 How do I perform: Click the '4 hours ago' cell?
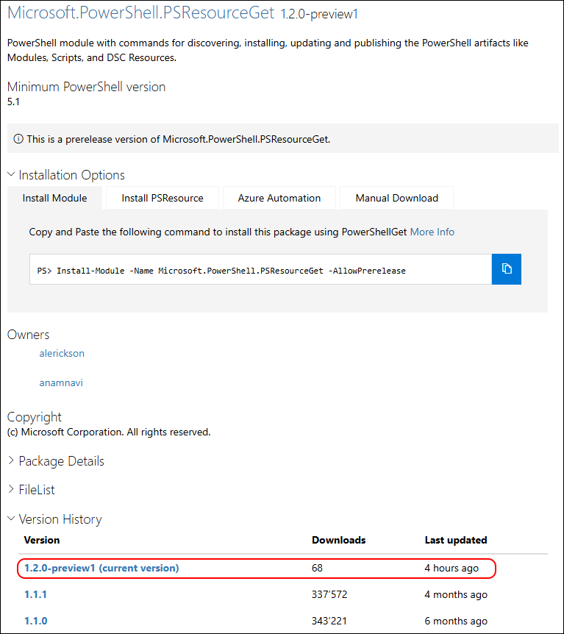451,568
